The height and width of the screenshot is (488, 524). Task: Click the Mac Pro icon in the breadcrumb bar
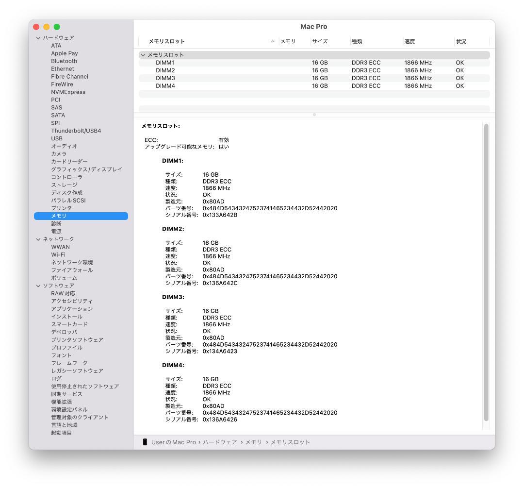click(146, 442)
